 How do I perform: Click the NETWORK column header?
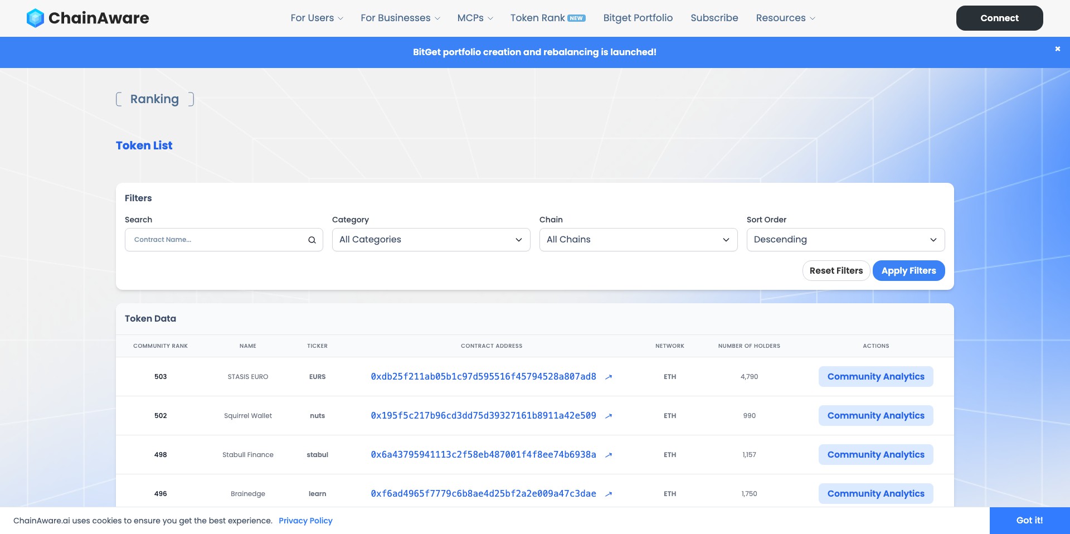pos(670,346)
